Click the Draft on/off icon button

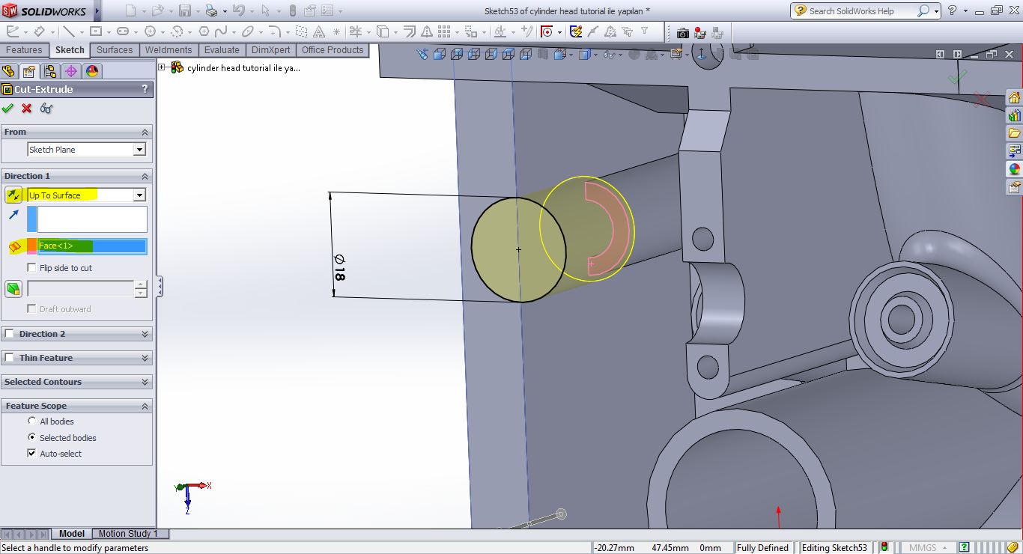13,289
